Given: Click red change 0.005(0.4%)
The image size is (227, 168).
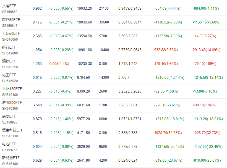Looking at the screenshot, I should [59, 64].
